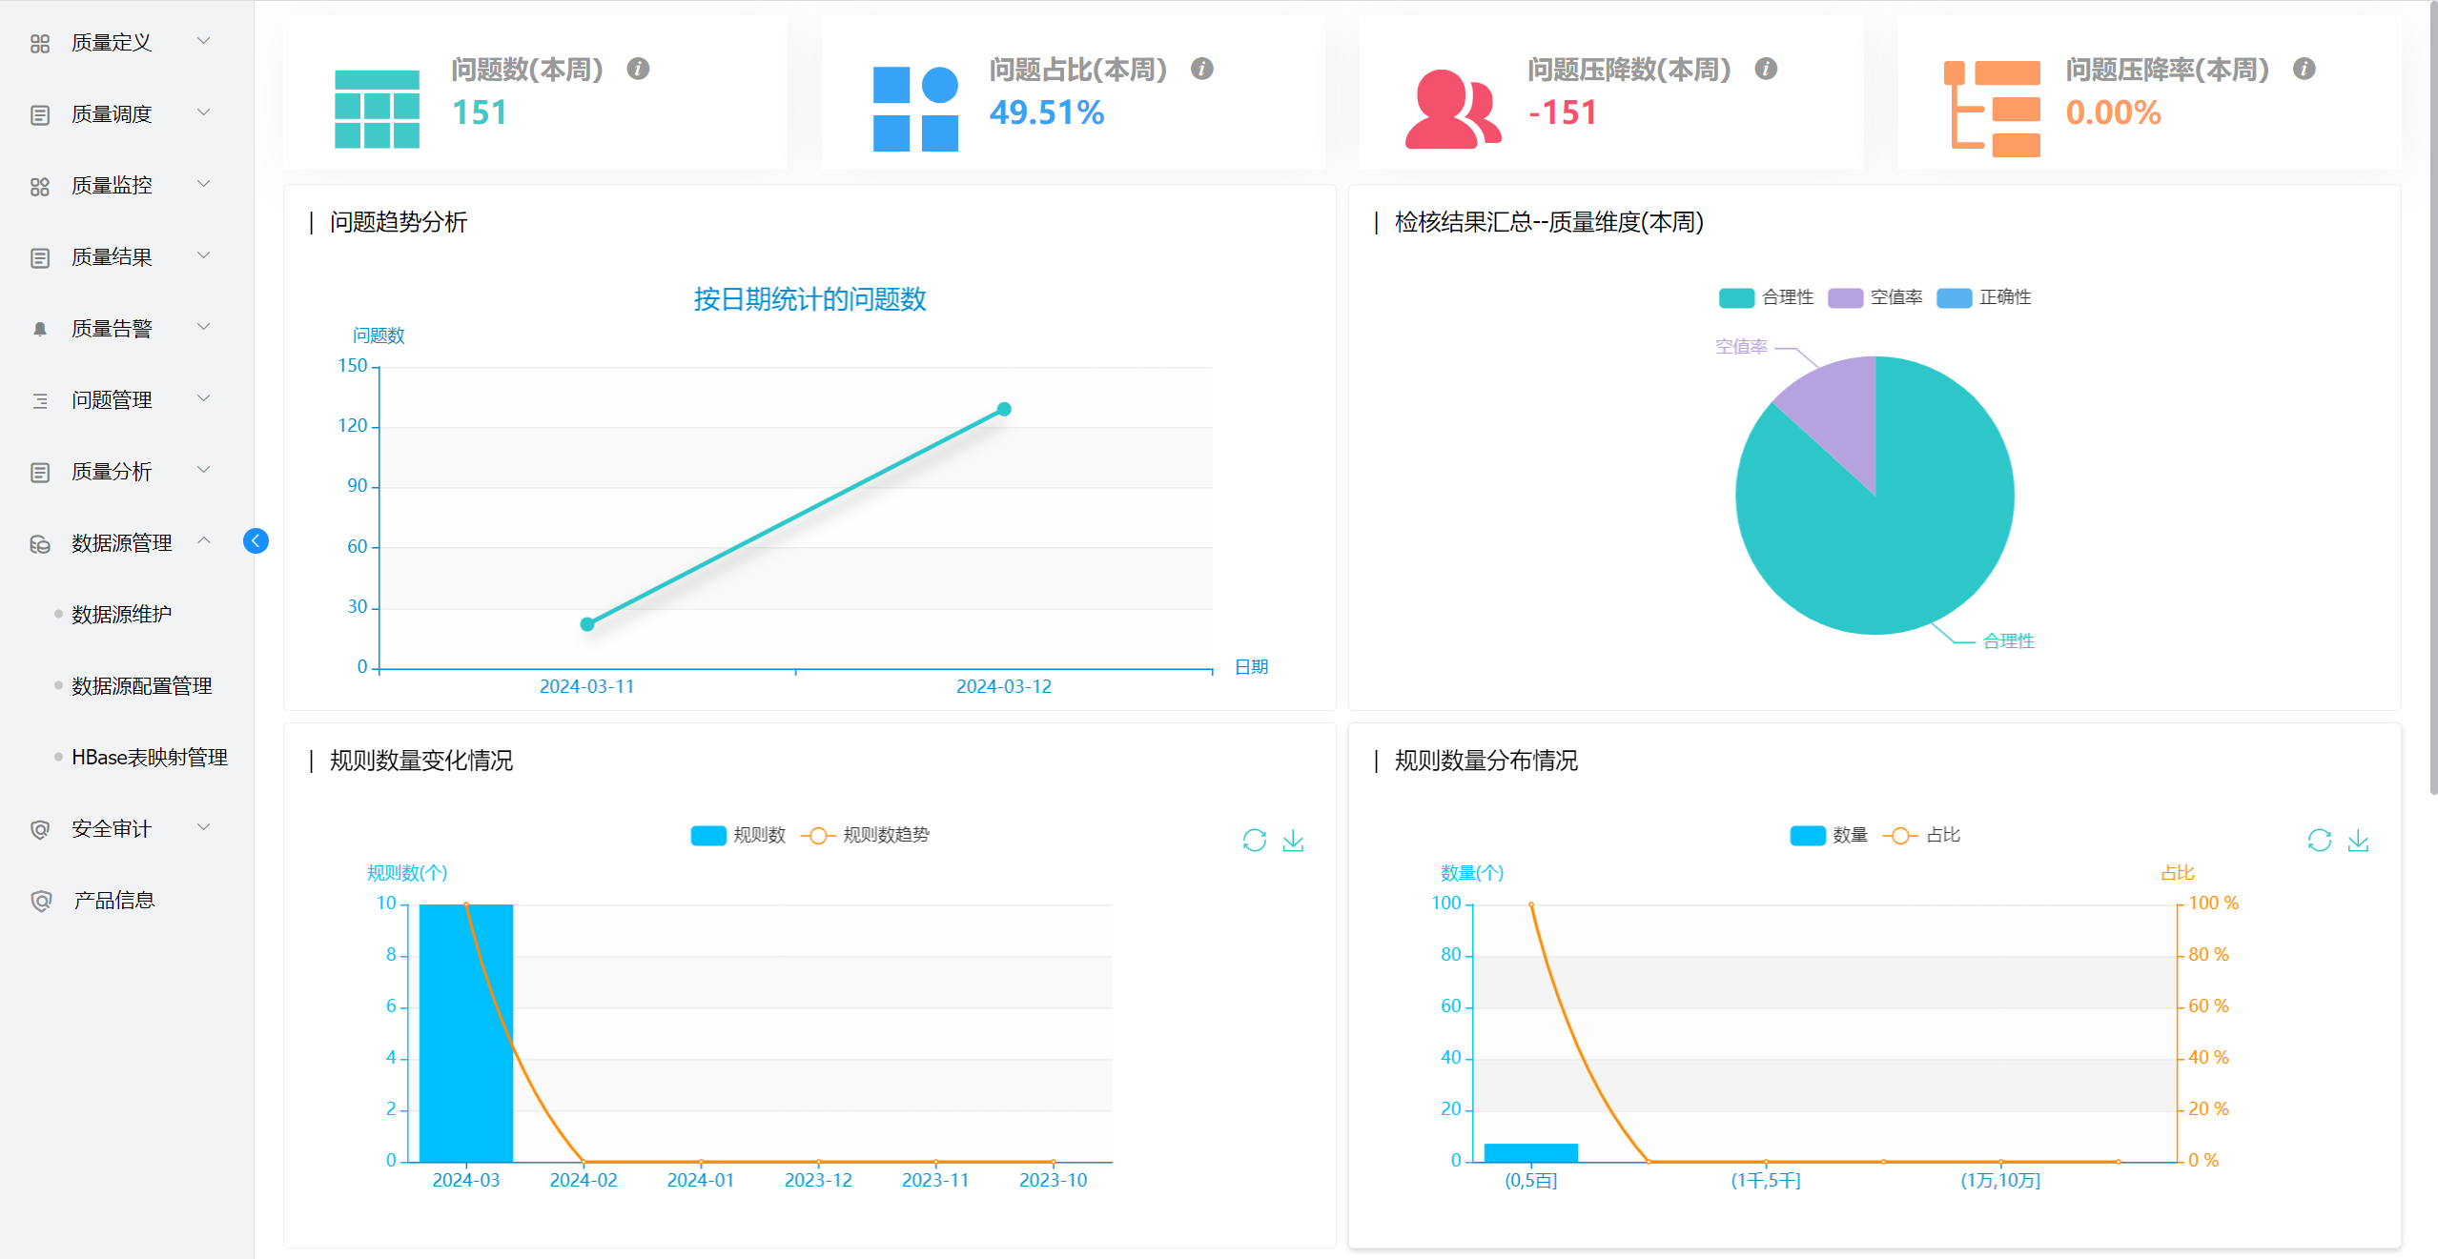
Task: Click 2024-03-12 data point on trend line
Action: (x=1004, y=409)
